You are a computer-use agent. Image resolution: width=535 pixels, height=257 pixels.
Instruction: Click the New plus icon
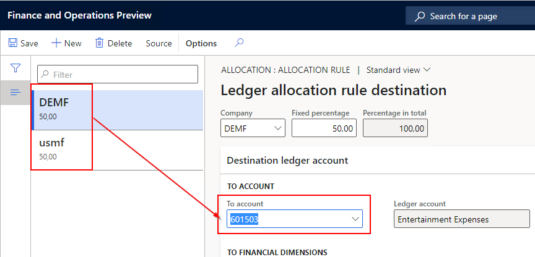(56, 43)
